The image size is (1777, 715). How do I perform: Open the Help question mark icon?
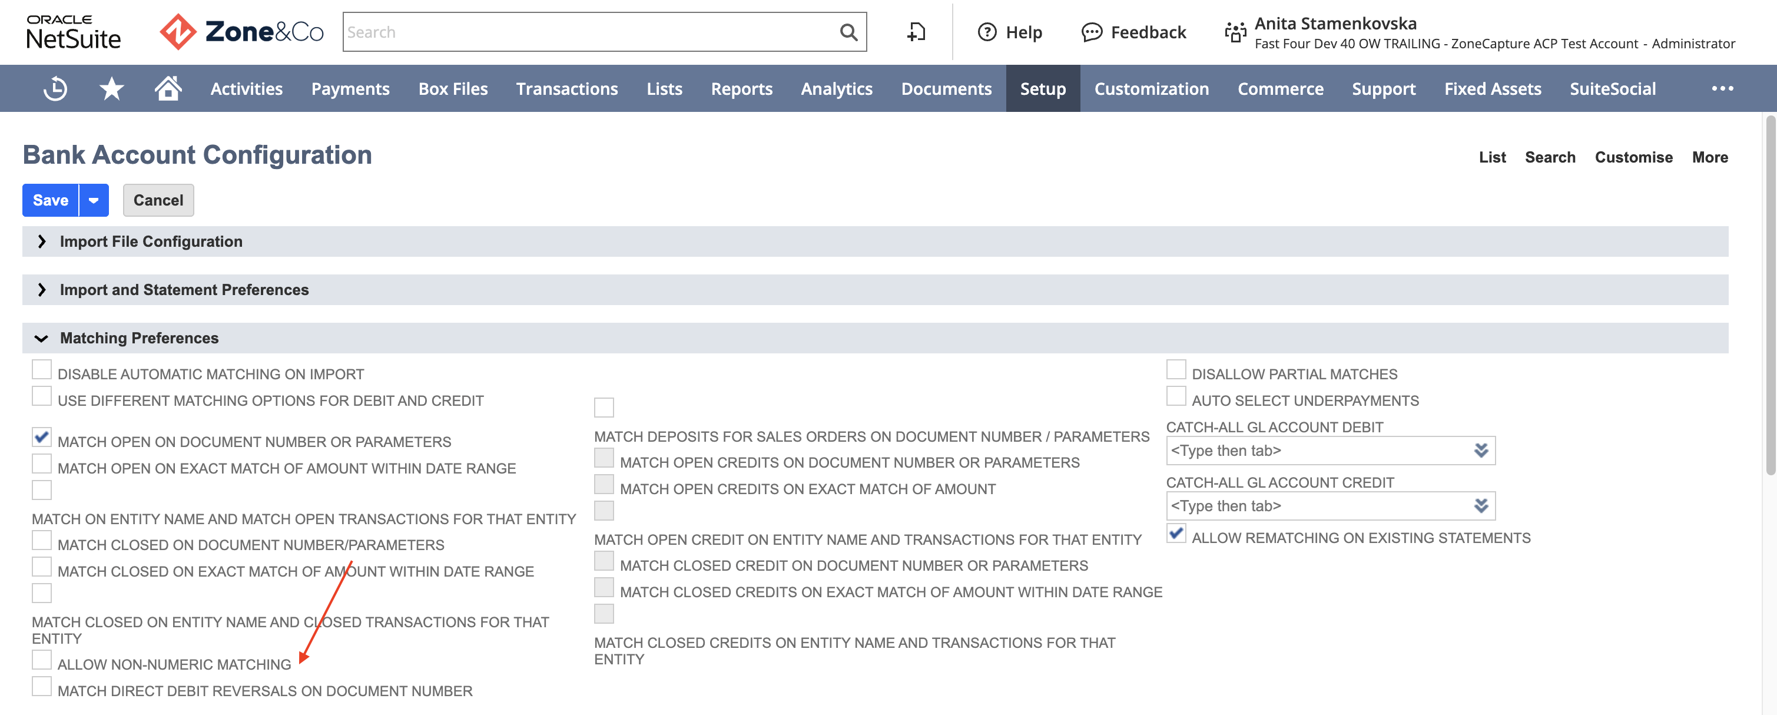coord(986,32)
